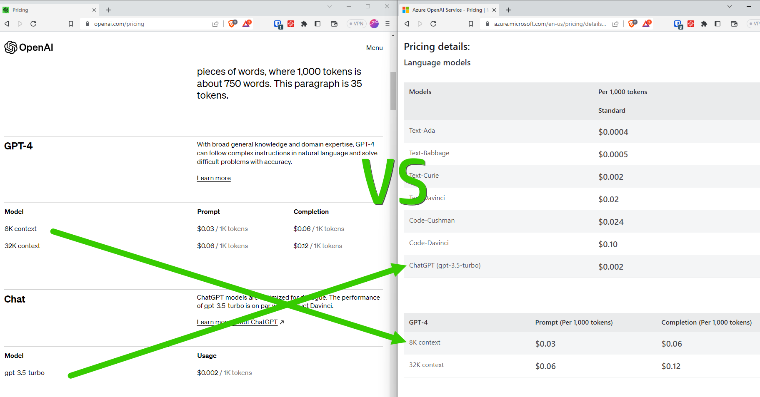Click the VPN button in OpenAI window
Image resolution: width=760 pixels, height=397 pixels.
(357, 24)
